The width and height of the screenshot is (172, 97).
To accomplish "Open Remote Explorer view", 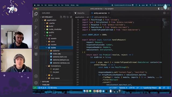I will click(x=36, y=47).
